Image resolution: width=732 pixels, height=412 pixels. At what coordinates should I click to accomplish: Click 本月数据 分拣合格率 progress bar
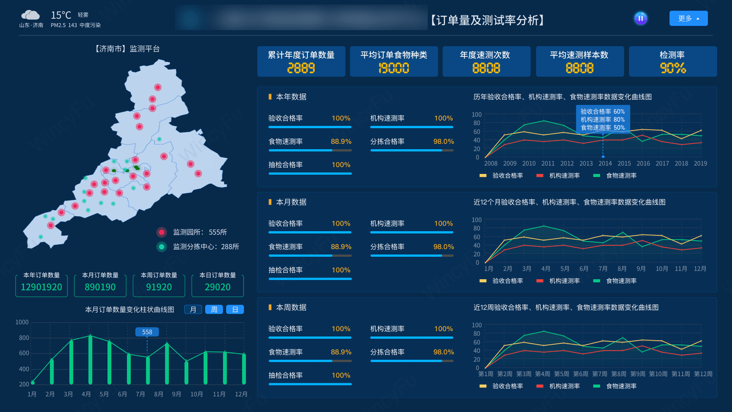(412, 255)
